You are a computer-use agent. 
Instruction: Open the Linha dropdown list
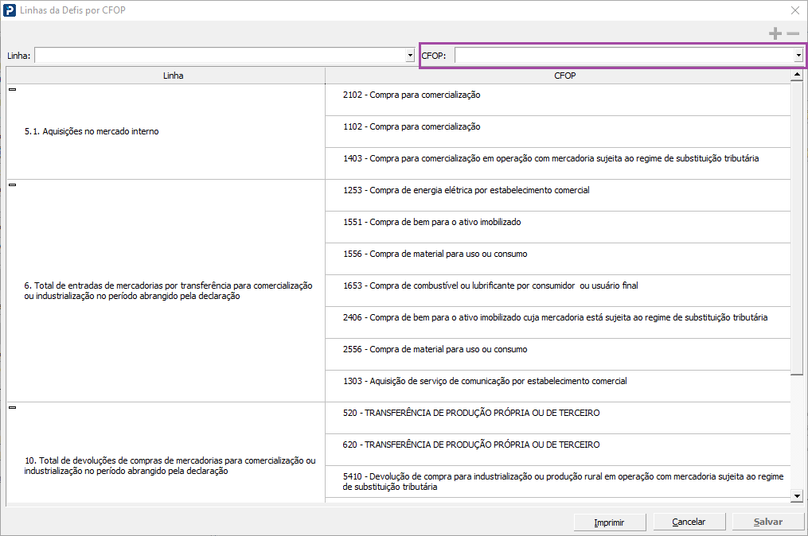click(x=409, y=56)
